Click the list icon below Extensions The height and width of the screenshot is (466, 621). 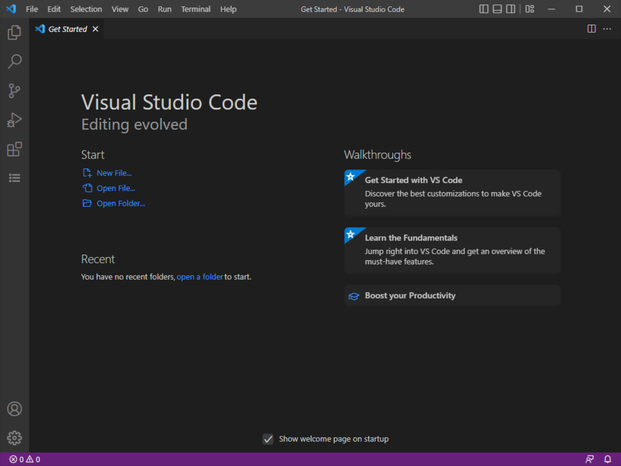click(x=14, y=178)
